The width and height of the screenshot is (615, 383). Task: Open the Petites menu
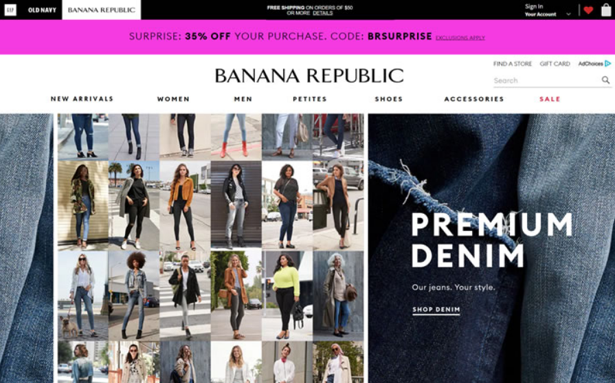(310, 99)
